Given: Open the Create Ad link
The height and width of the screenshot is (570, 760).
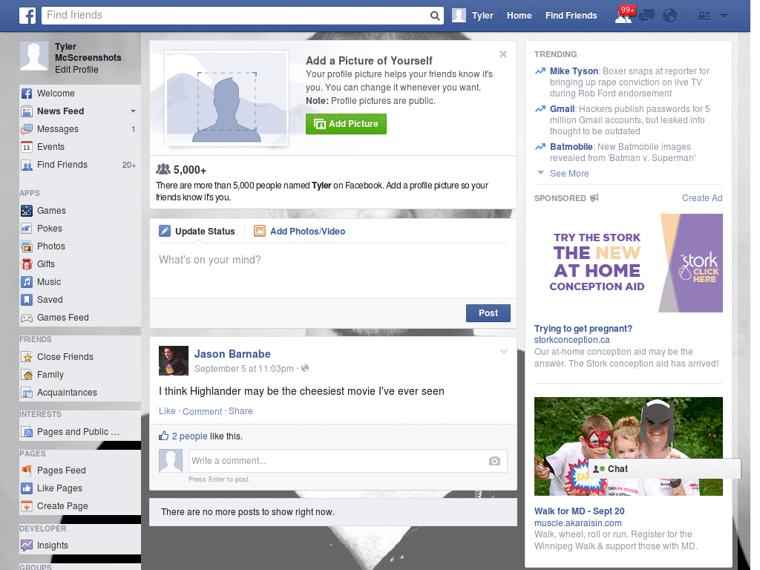Looking at the screenshot, I should pos(702,197).
